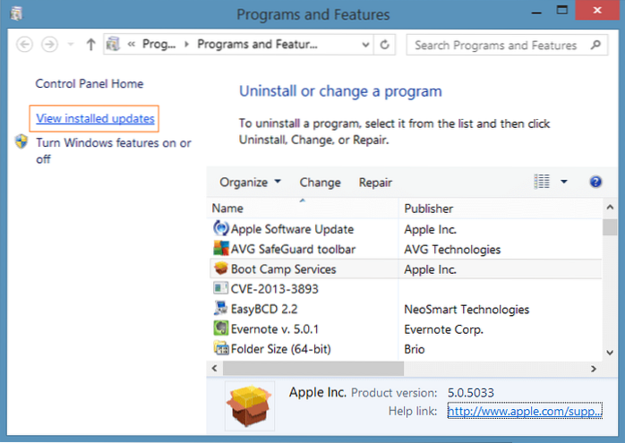
Task: Expand the hidden breadcrumb chevrons
Action: click(131, 44)
